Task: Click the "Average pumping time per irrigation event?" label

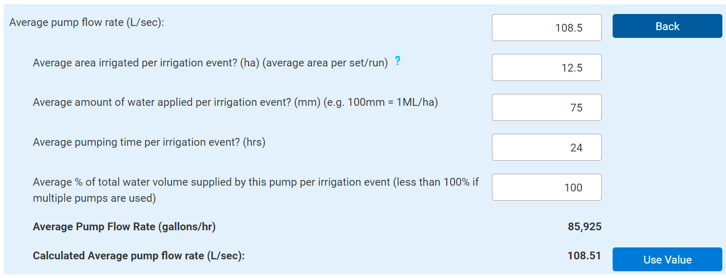Action: (x=149, y=142)
